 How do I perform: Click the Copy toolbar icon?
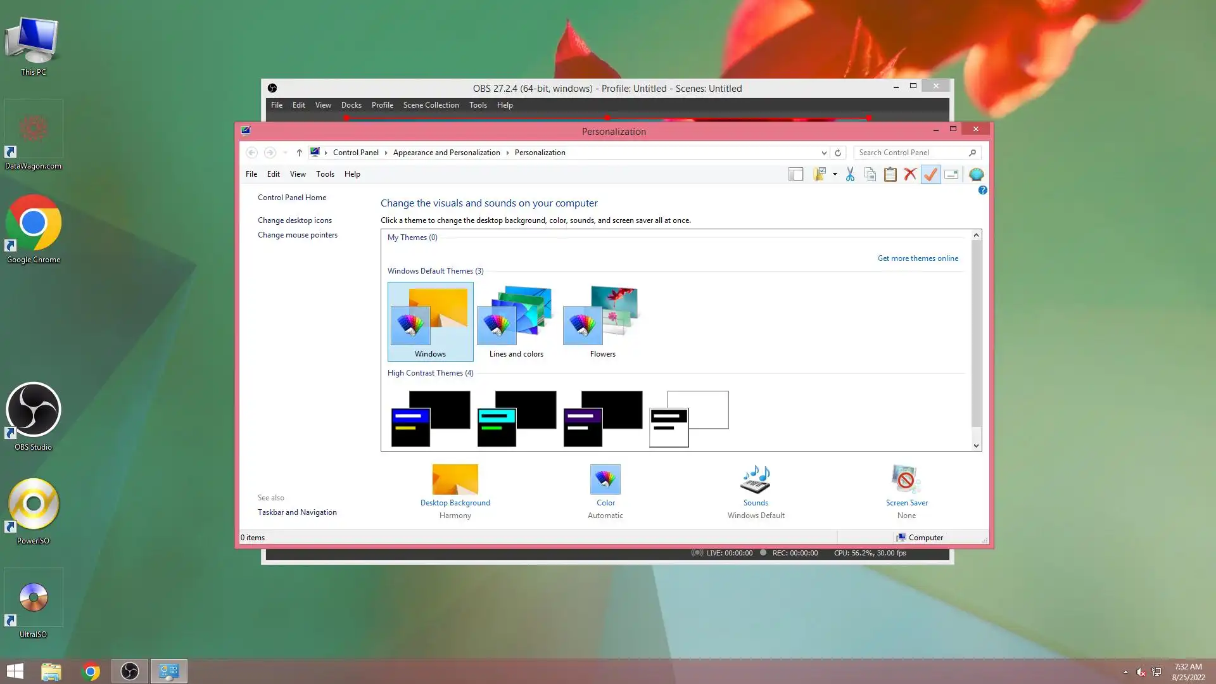tap(870, 174)
